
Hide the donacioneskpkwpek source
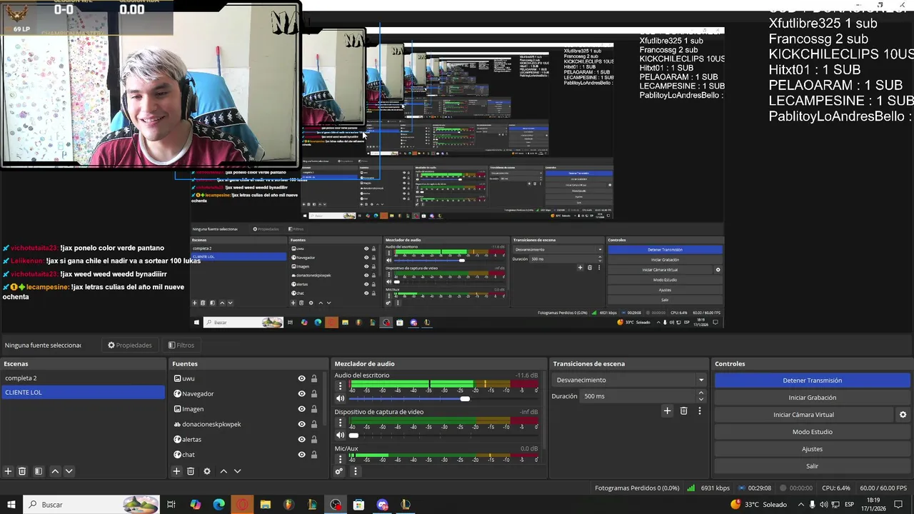(x=301, y=424)
